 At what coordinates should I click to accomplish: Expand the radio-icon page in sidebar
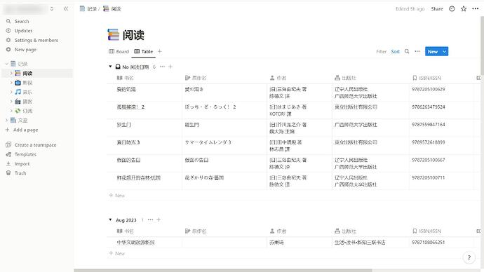[x=11, y=102]
